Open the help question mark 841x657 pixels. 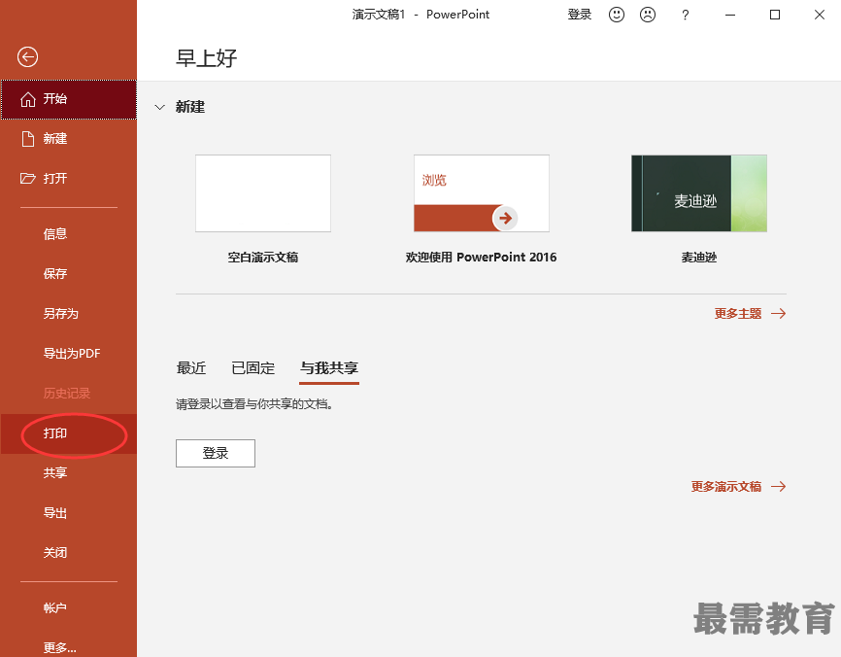click(x=685, y=15)
